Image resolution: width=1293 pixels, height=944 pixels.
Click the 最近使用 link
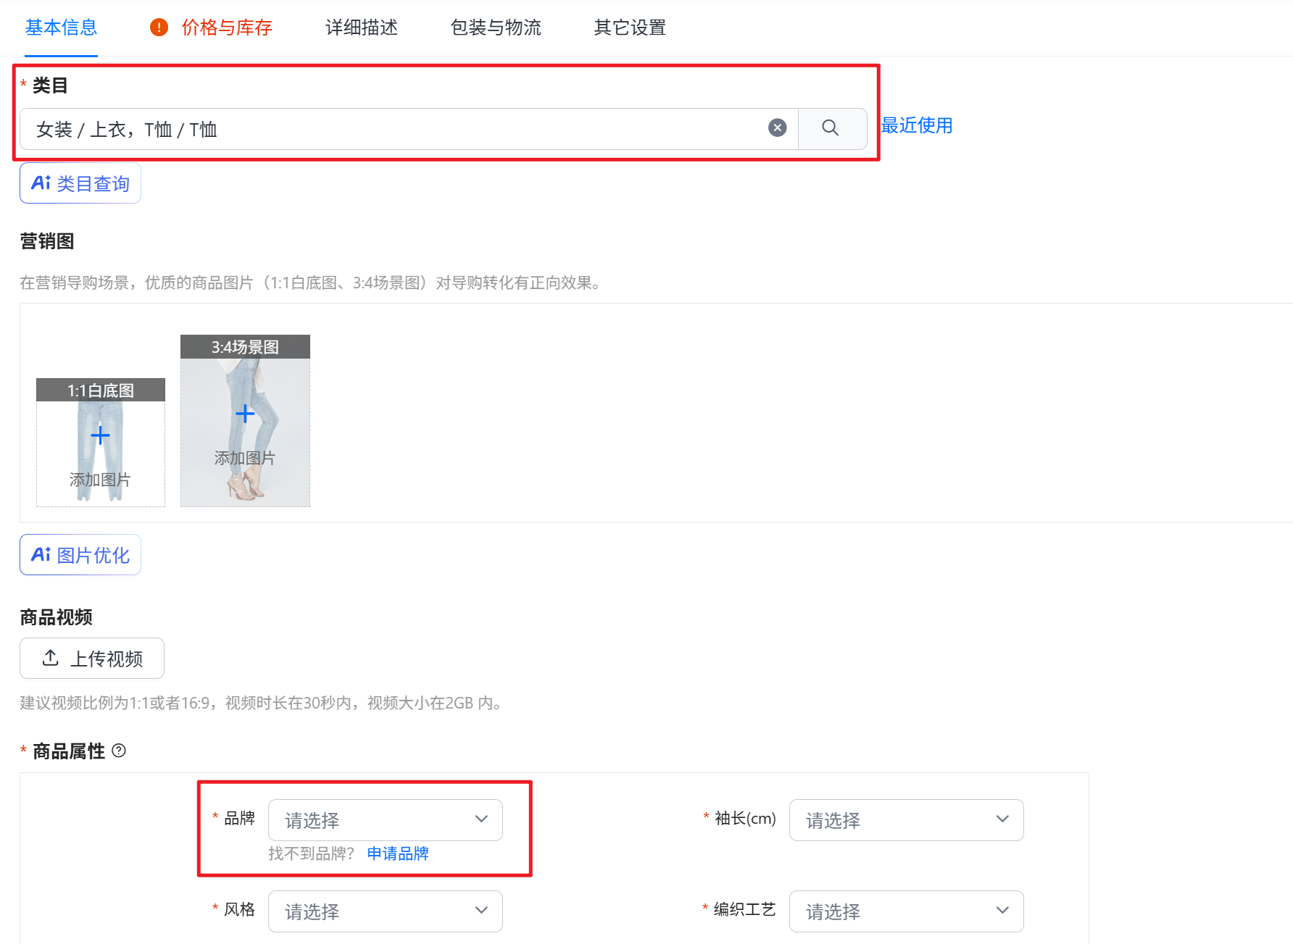(917, 125)
